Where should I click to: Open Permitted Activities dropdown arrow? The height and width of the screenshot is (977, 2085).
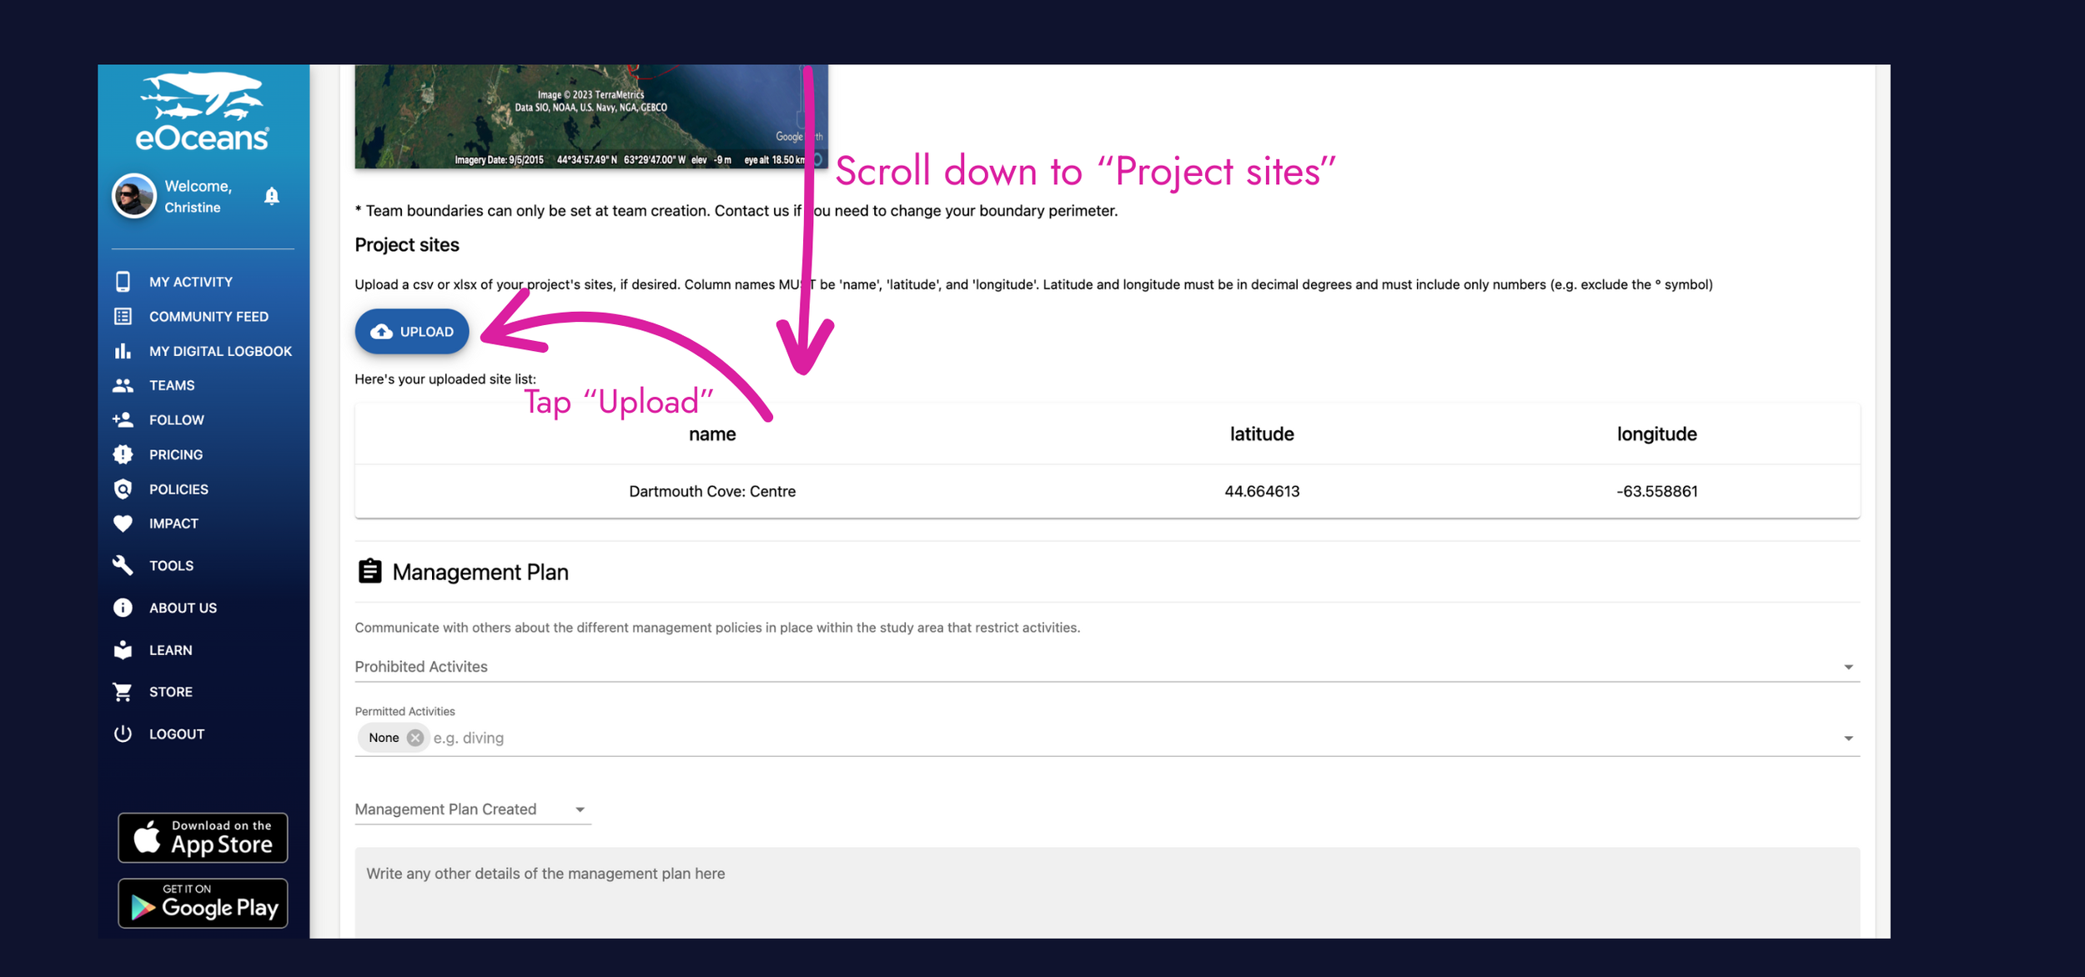pos(1847,739)
